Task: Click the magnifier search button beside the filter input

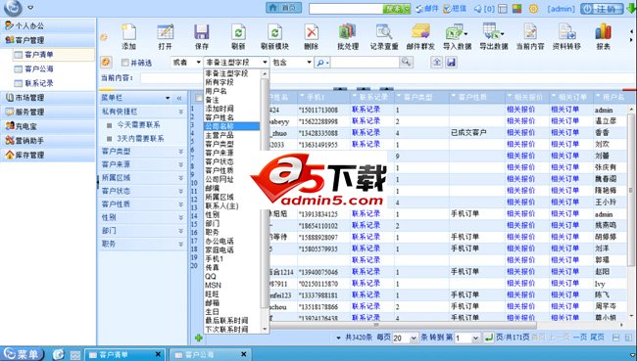Action: point(406,62)
